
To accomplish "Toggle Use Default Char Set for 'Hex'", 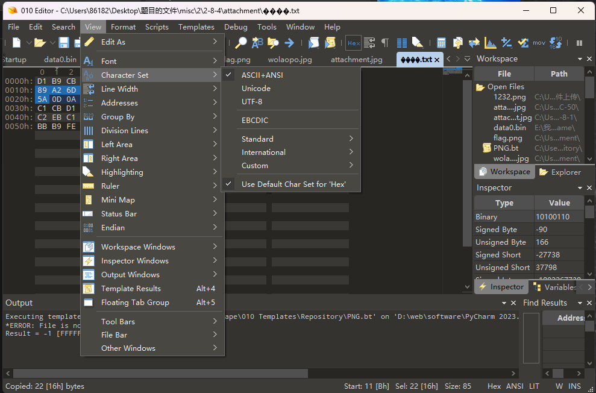I will click(x=291, y=184).
